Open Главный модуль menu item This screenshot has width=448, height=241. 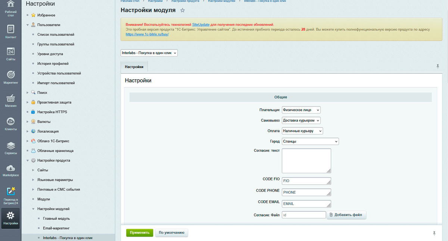pos(56,218)
